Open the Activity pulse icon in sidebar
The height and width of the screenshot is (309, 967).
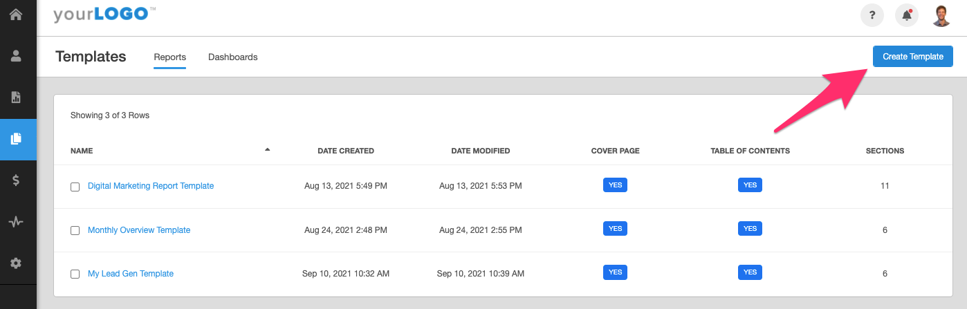(16, 222)
